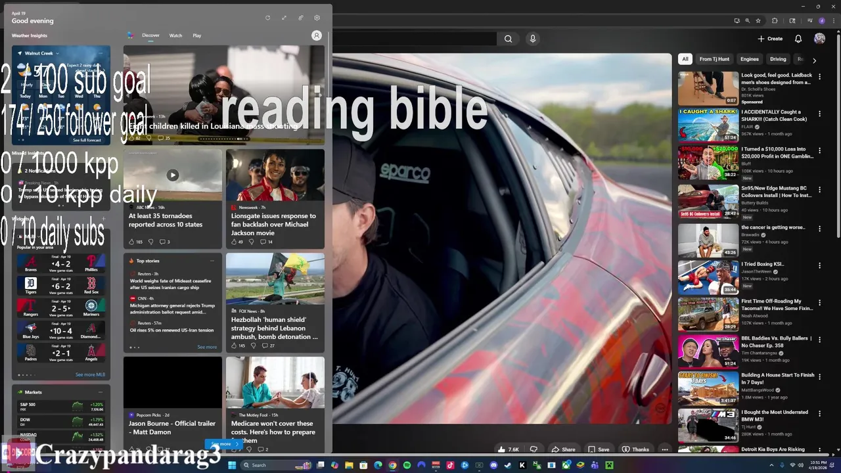The image size is (841, 473).
Task: Open widgets board settings gear
Action: pos(317,18)
